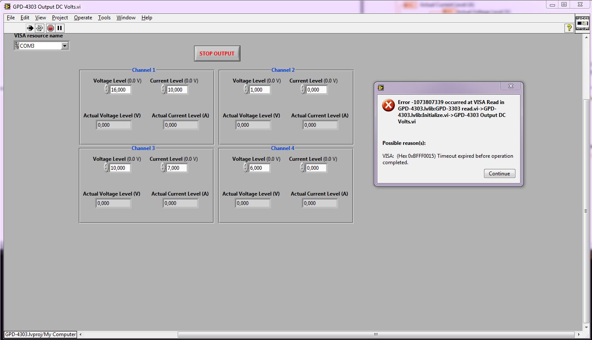The image size is (592, 340).
Task: Click the vertical scrollbar down arrow
Action: click(586, 328)
